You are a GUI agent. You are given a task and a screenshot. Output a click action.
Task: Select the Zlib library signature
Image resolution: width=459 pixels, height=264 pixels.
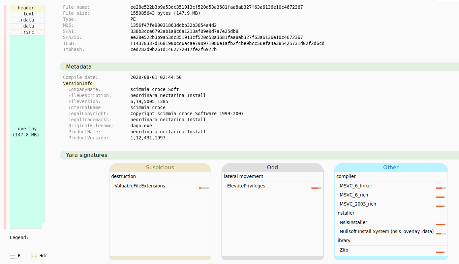[x=344, y=250]
